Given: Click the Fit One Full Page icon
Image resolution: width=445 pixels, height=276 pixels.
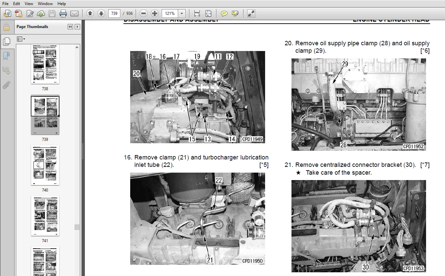Looking at the screenshot, I should (208, 14).
